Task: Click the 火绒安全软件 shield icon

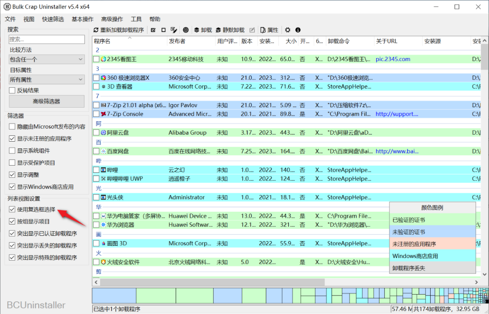Action: (x=104, y=262)
